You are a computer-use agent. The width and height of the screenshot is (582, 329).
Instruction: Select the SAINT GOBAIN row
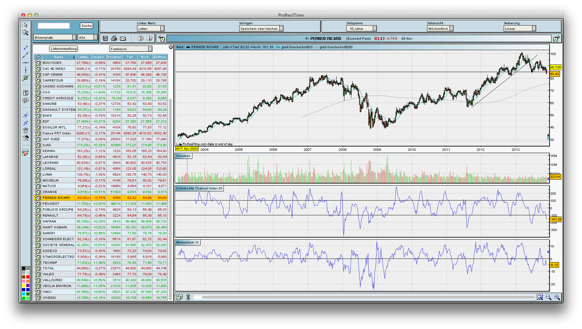[101, 227]
